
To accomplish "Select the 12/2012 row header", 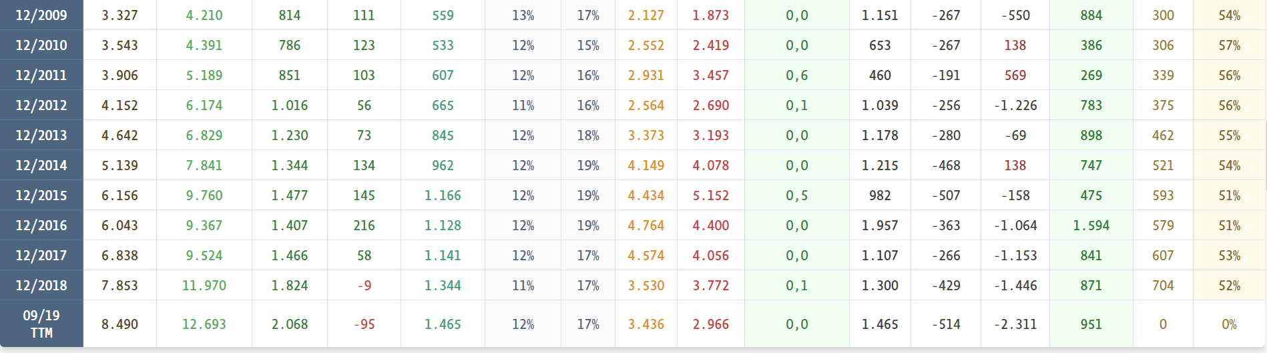I will coord(41,105).
